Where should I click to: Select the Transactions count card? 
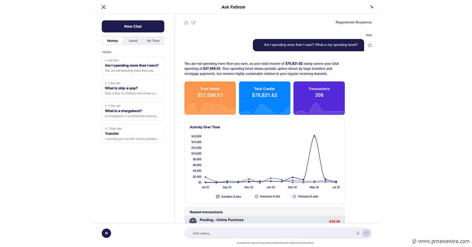319,98
